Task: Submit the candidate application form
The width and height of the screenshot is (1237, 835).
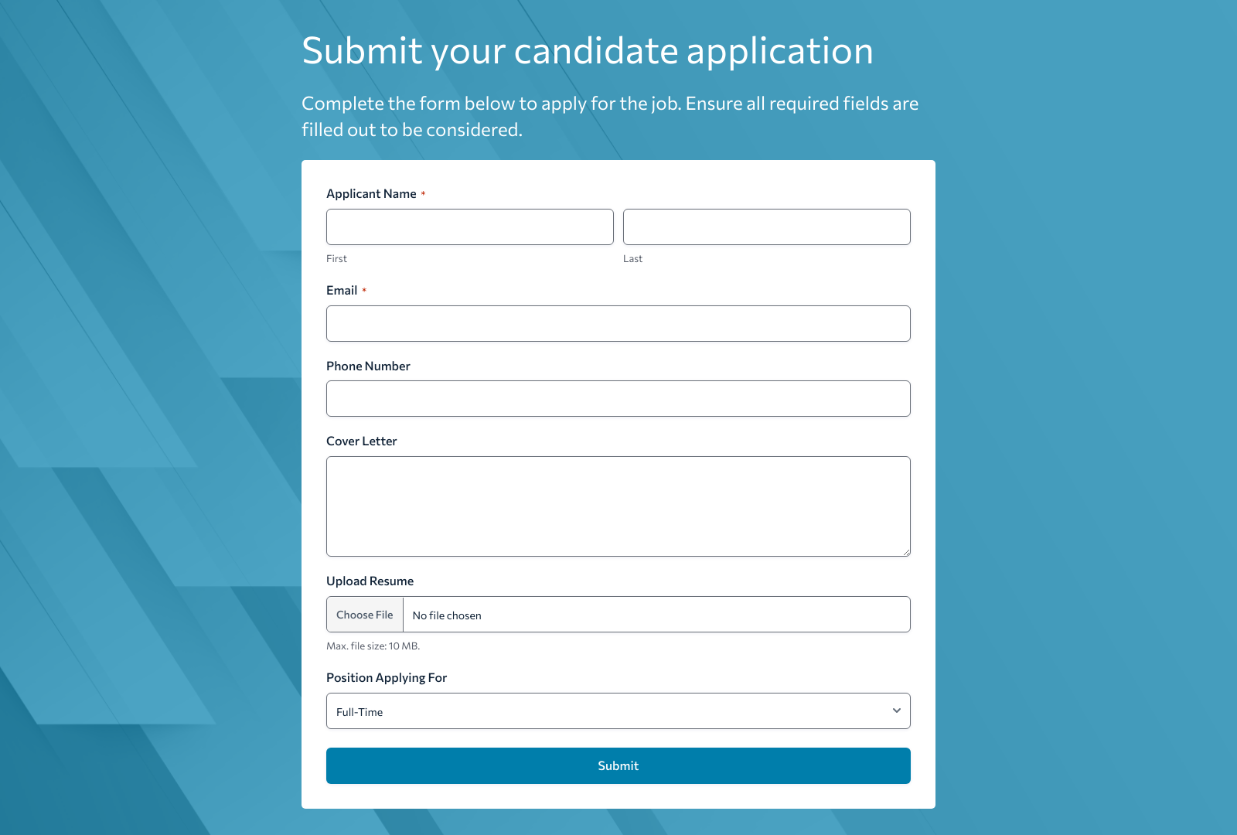Action: coord(618,765)
